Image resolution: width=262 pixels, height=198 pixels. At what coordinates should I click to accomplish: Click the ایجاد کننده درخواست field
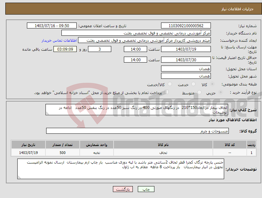point(144,40)
